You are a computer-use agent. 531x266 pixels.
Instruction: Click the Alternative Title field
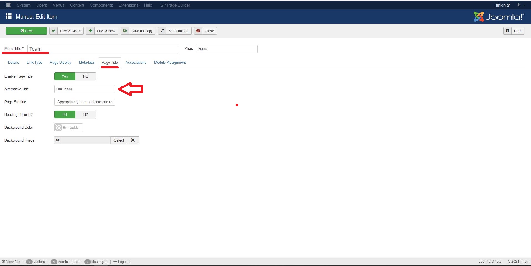[x=85, y=89]
